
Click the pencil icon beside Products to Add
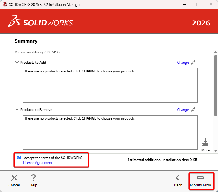click(x=193, y=63)
